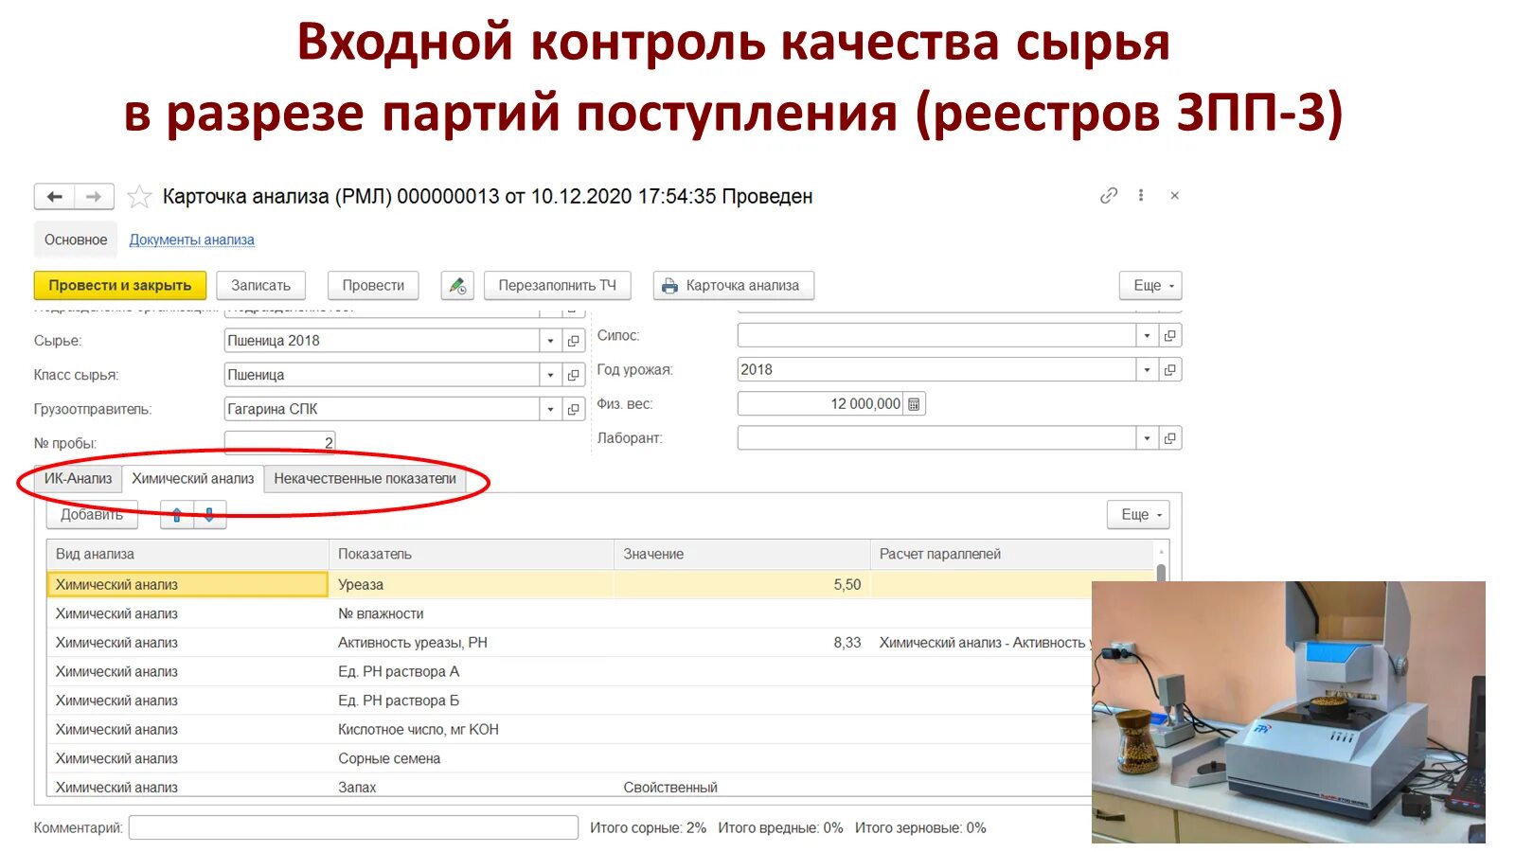Select the Кислотное число, мг КОН row
The width and height of the screenshot is (1515, 852).
tap(569, 730)
